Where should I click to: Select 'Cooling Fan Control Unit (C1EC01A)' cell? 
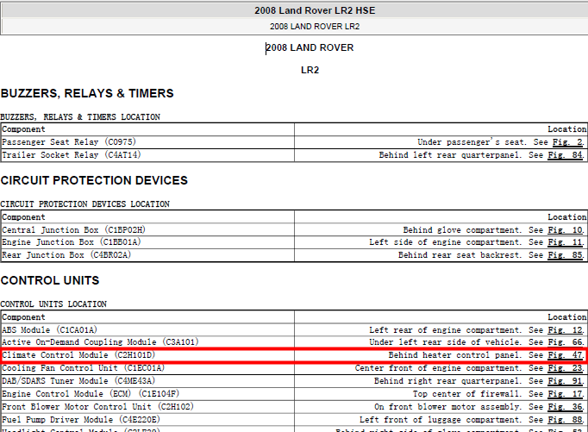pyautogui.click(x=147, y=368)
